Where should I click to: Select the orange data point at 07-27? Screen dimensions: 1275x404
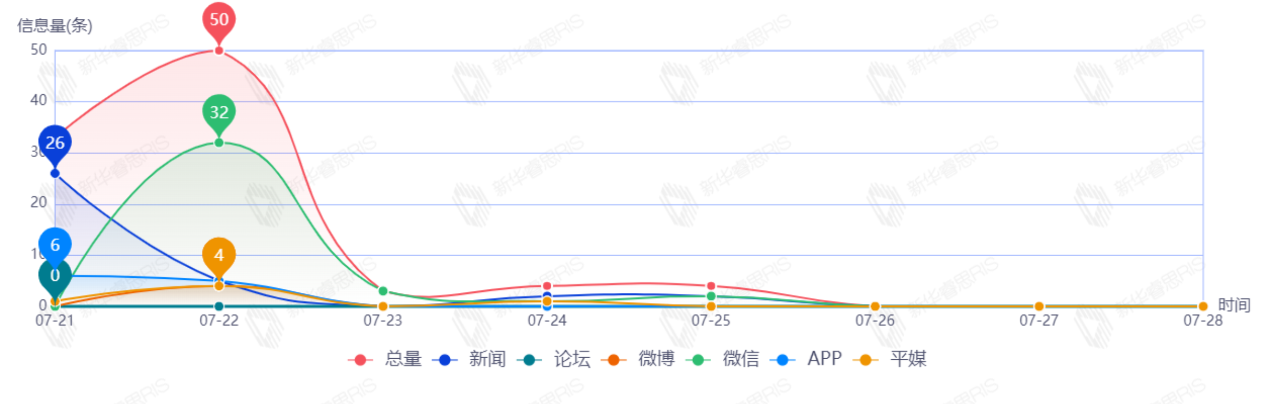[x=1039, y=306]
